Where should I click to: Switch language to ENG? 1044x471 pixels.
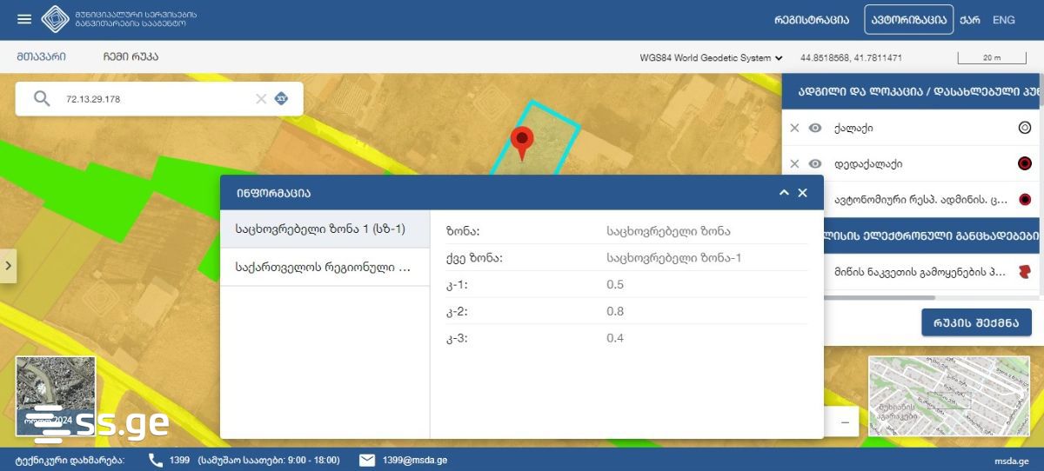[x=1004, y=19]
